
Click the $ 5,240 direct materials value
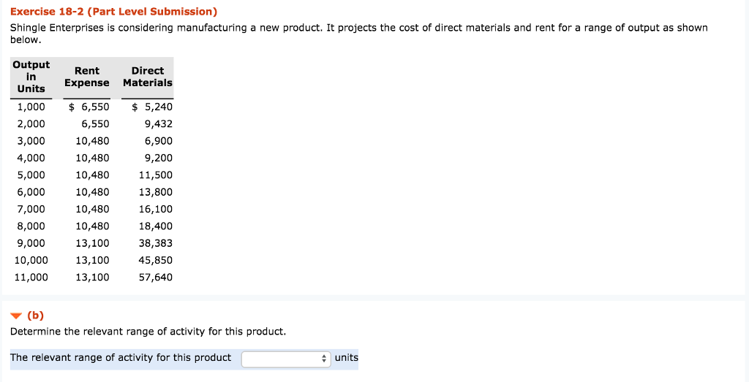[152, 107]
